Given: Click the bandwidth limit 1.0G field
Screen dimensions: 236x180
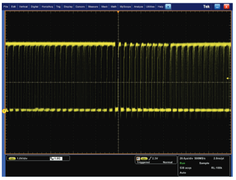Looking at the screenshot, I should pos(56,159).
